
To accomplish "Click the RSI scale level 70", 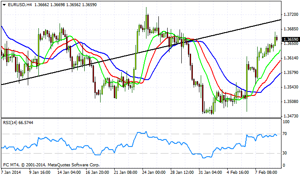I will pos(285,134).
